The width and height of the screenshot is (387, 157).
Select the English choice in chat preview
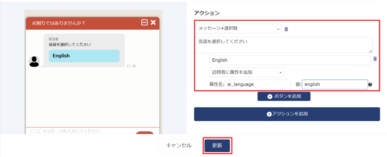pyautogui.click(x=84, y=56)
